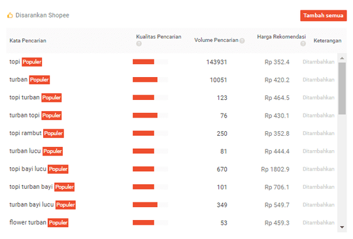Image resolution: width=353 pixels, height=239 pixels.
Task: Click the Populer badge next to turban topi
Action: (x=52, y=116)
